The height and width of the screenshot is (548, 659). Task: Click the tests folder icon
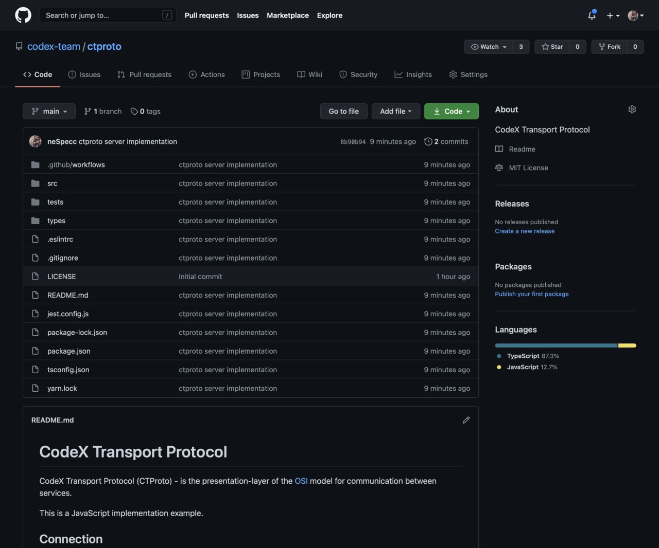36,202
